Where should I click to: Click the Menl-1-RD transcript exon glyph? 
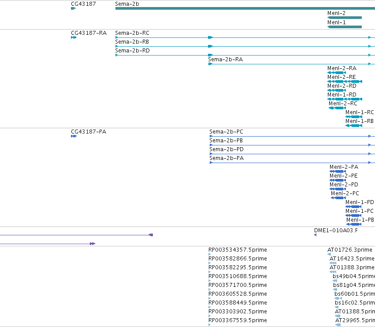pos(345,99)
